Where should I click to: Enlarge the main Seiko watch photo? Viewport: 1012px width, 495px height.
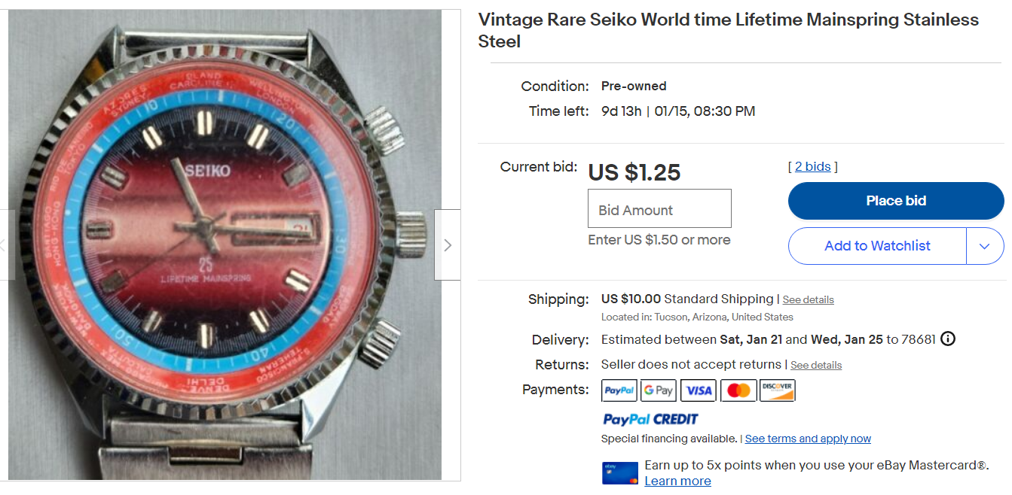(x=225, y=245)
